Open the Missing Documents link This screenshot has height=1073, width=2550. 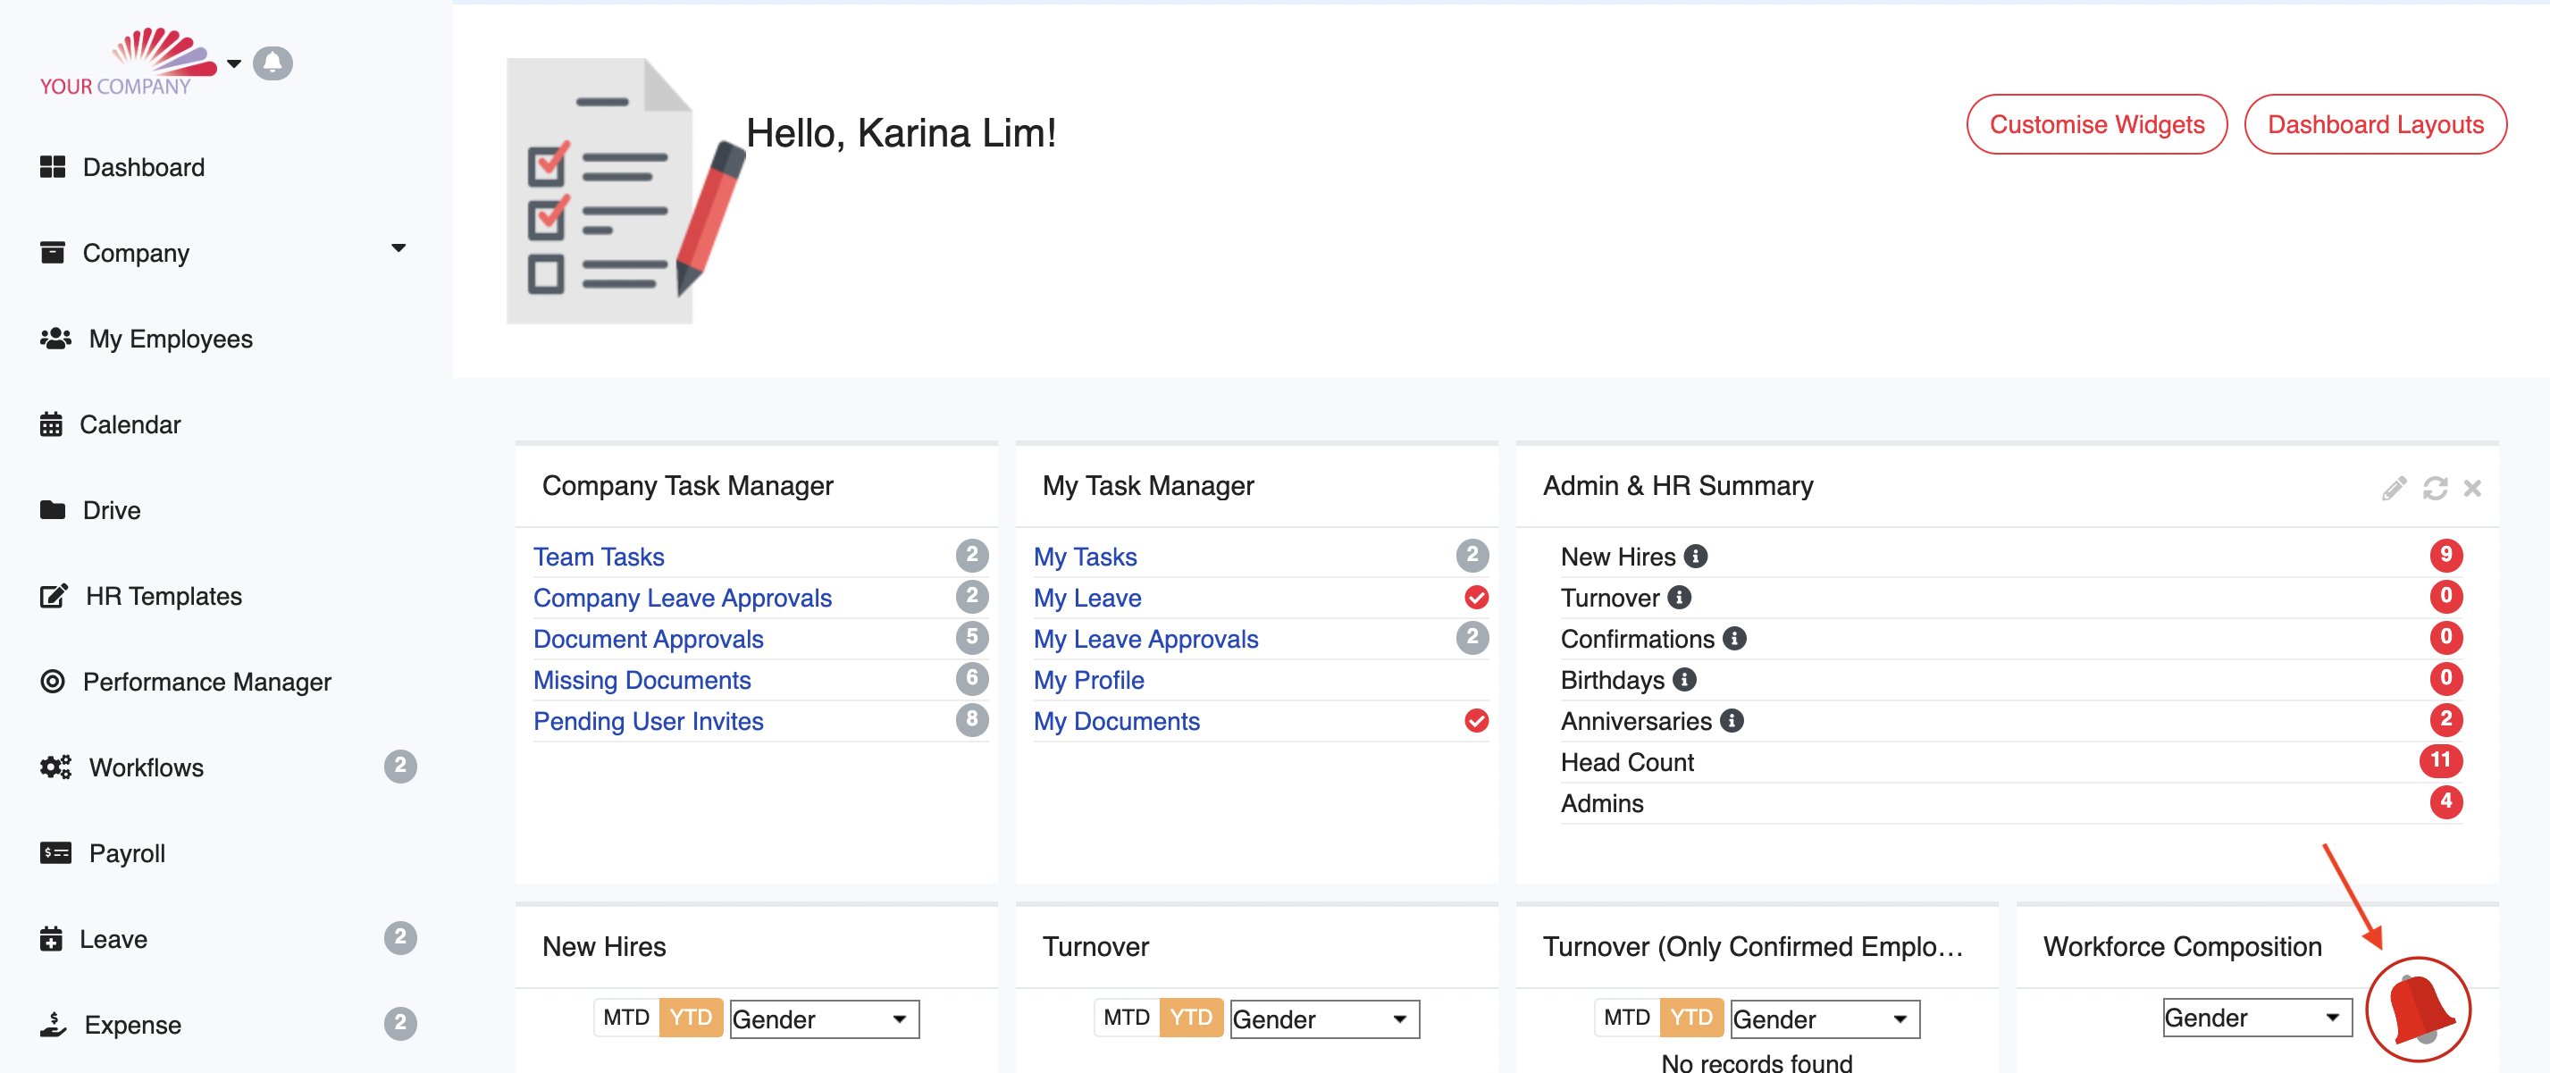tap(642, 680)
